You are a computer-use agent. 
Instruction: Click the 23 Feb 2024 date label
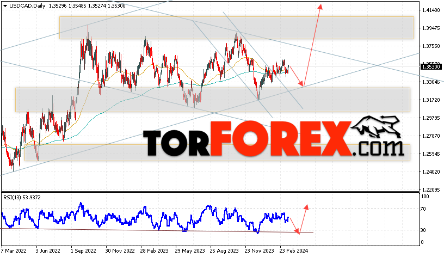[294, 251]
